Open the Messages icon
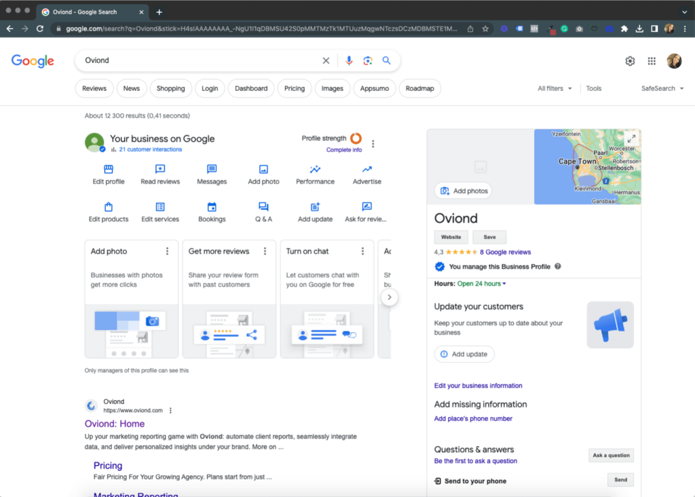The height and width of the screenshot is (497, 695). pyautogui.click(x=212, y=169)
